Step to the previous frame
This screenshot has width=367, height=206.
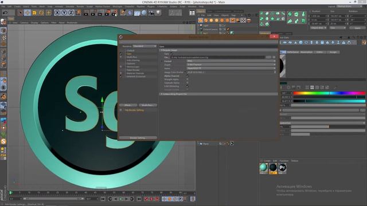(x=116, y=199)
